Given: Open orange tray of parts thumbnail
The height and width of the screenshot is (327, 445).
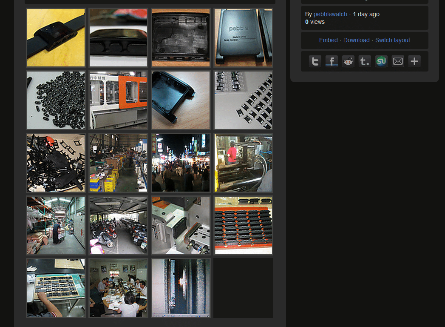Looking at the screenshot, I should (243, 225).
